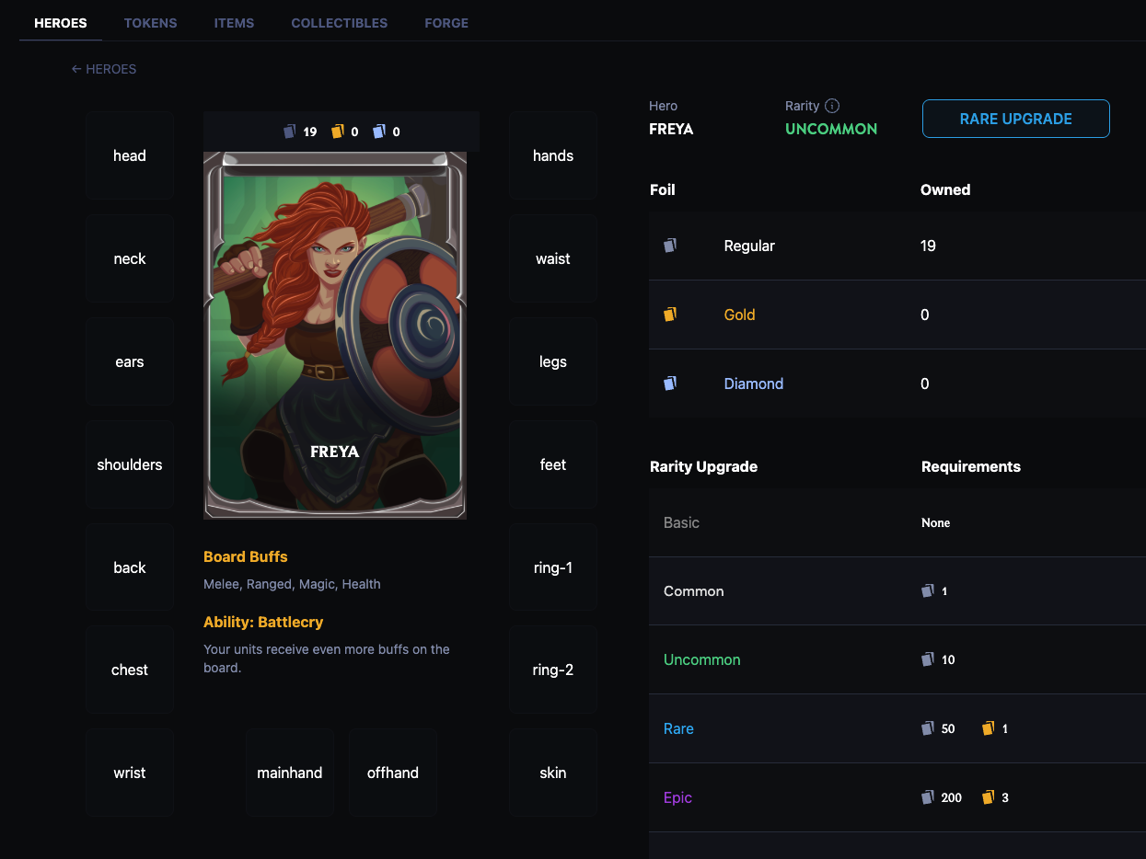Click the FREYA hero name heading

click(671, 129)
